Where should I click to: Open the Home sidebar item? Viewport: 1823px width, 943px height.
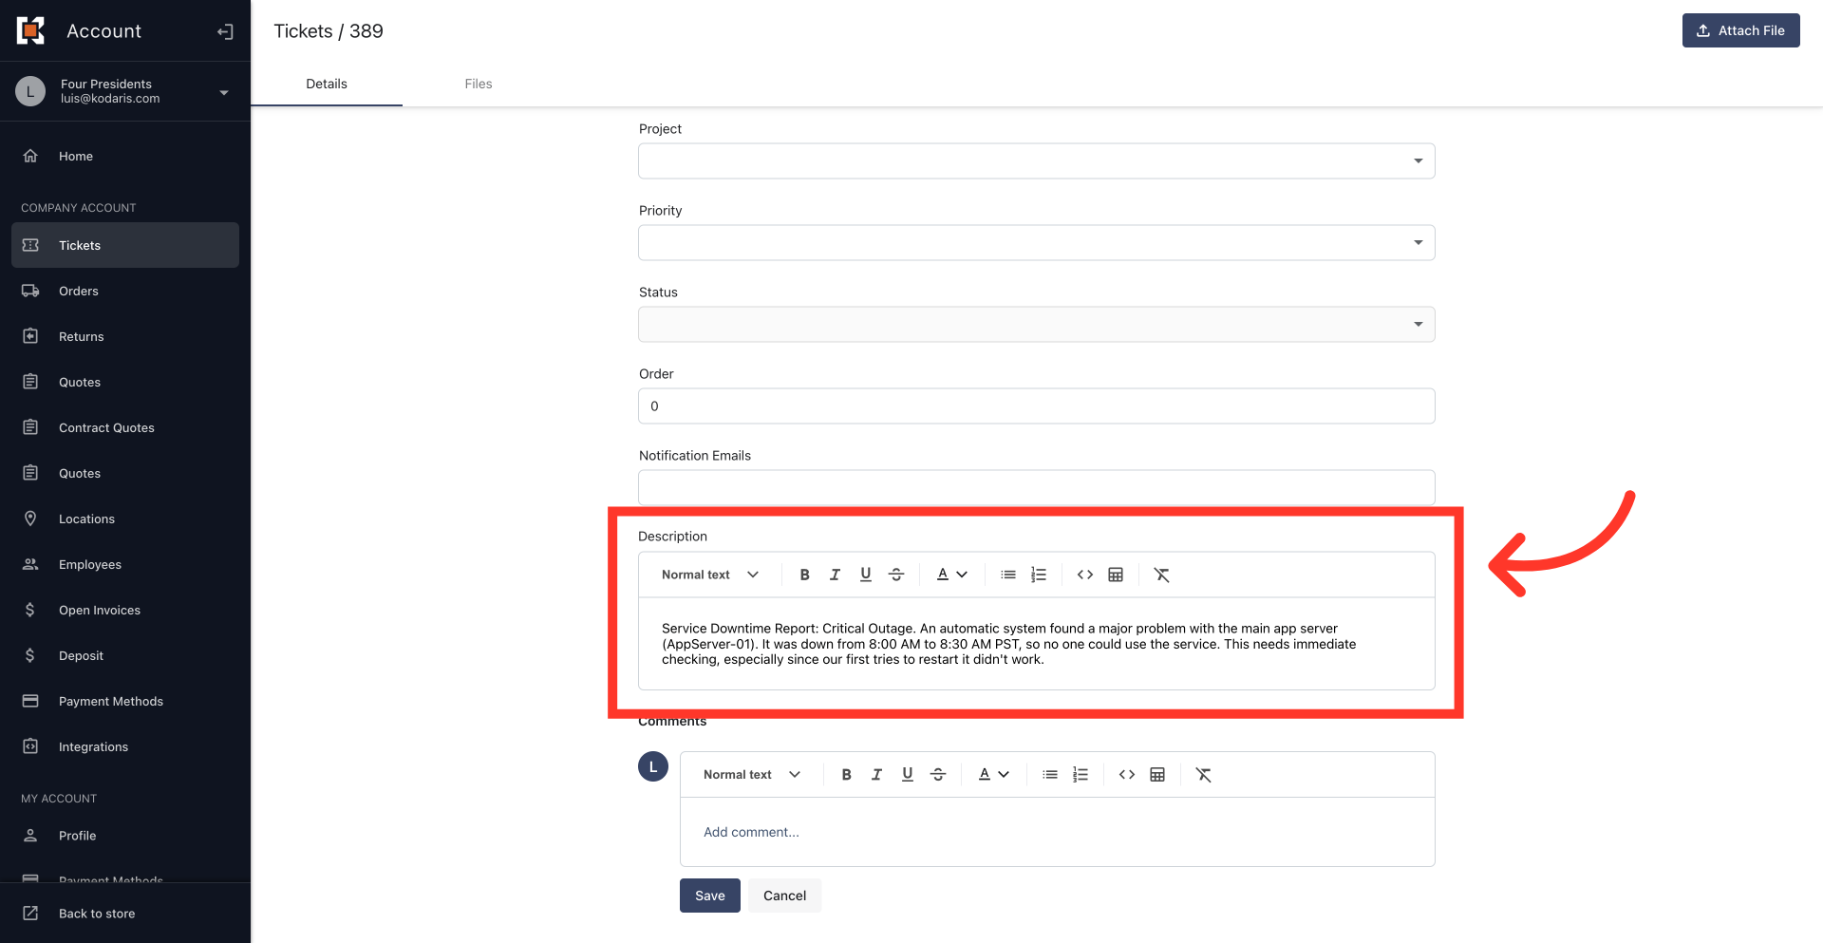125,156
